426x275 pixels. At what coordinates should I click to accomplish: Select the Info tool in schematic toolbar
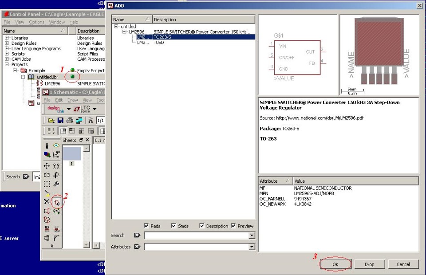47,146
